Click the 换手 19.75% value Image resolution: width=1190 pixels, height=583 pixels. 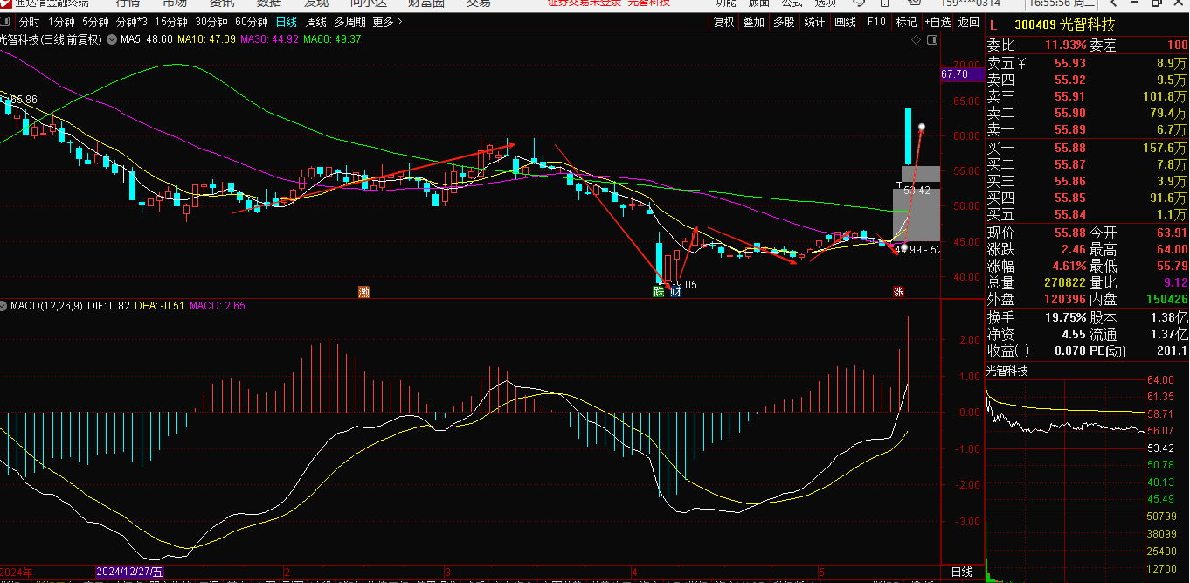coord(1065,317)
